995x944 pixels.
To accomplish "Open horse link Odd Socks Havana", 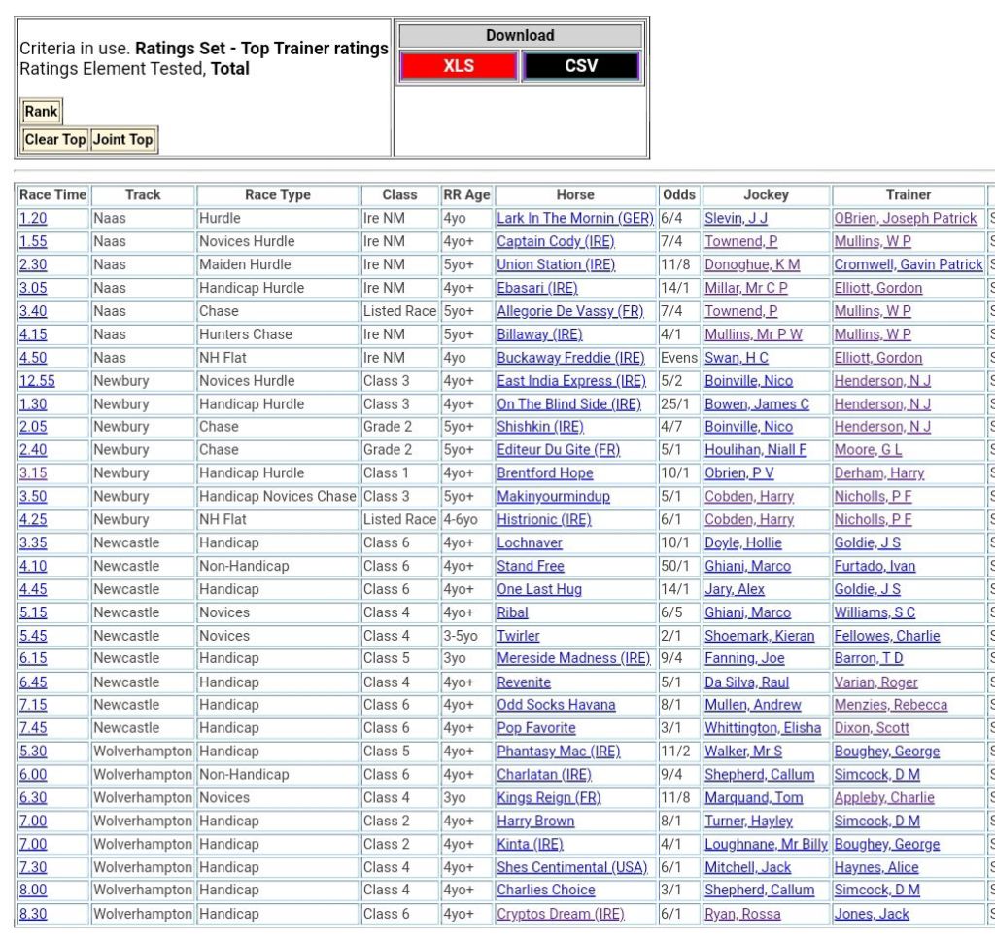I will click(556, 705).
